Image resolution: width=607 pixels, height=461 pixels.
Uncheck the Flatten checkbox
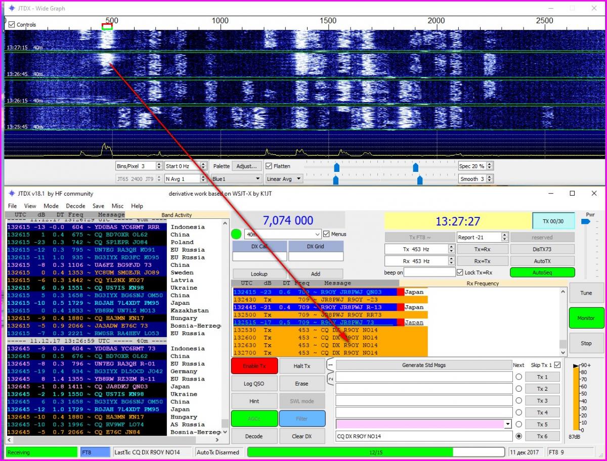coord(269,166)
